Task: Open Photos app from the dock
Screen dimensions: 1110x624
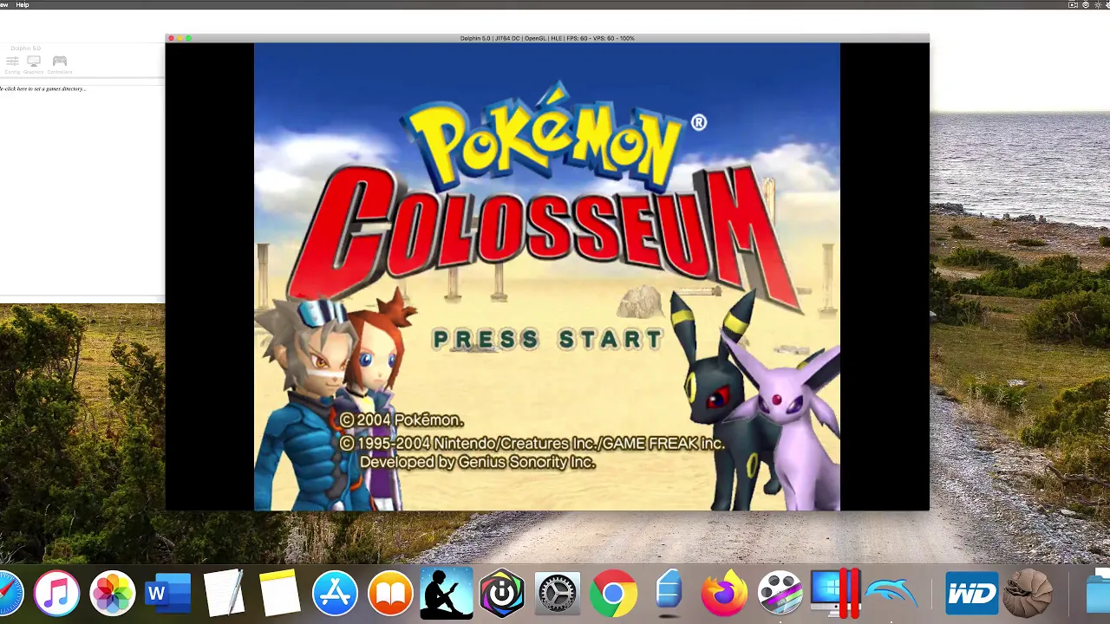Action: pos(113,594)
